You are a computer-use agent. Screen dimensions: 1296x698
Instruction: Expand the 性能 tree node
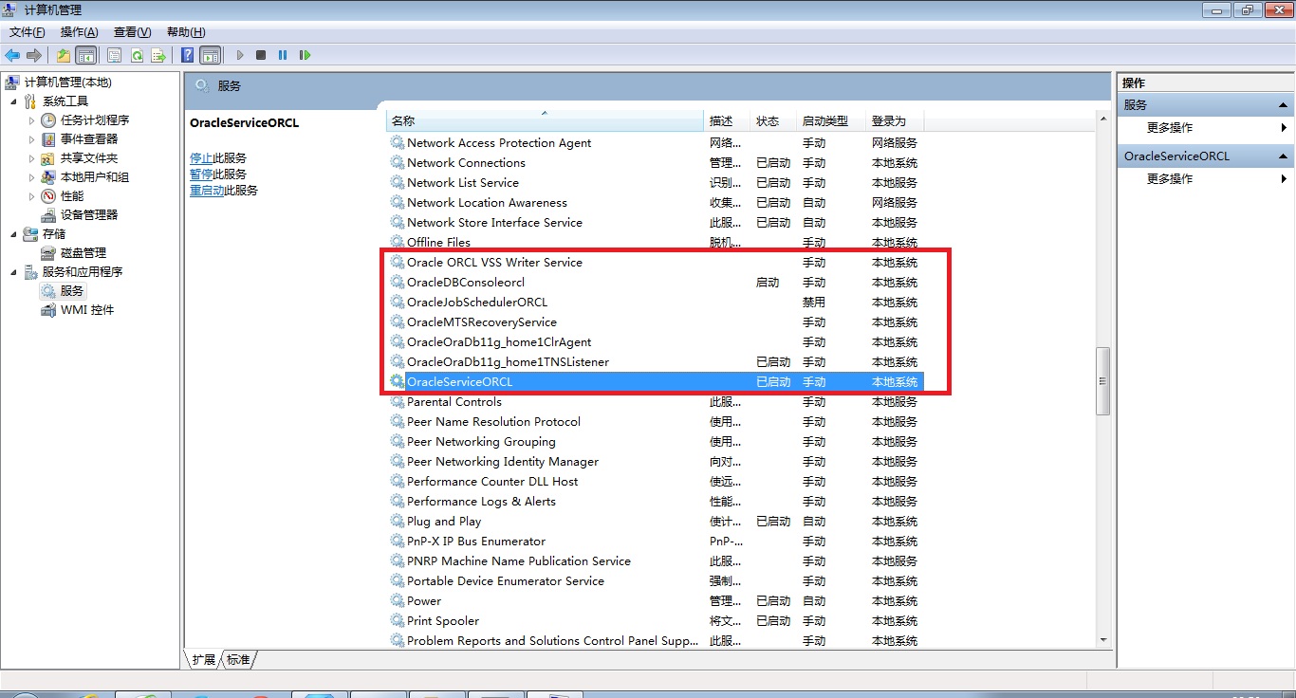coord(31,196)
